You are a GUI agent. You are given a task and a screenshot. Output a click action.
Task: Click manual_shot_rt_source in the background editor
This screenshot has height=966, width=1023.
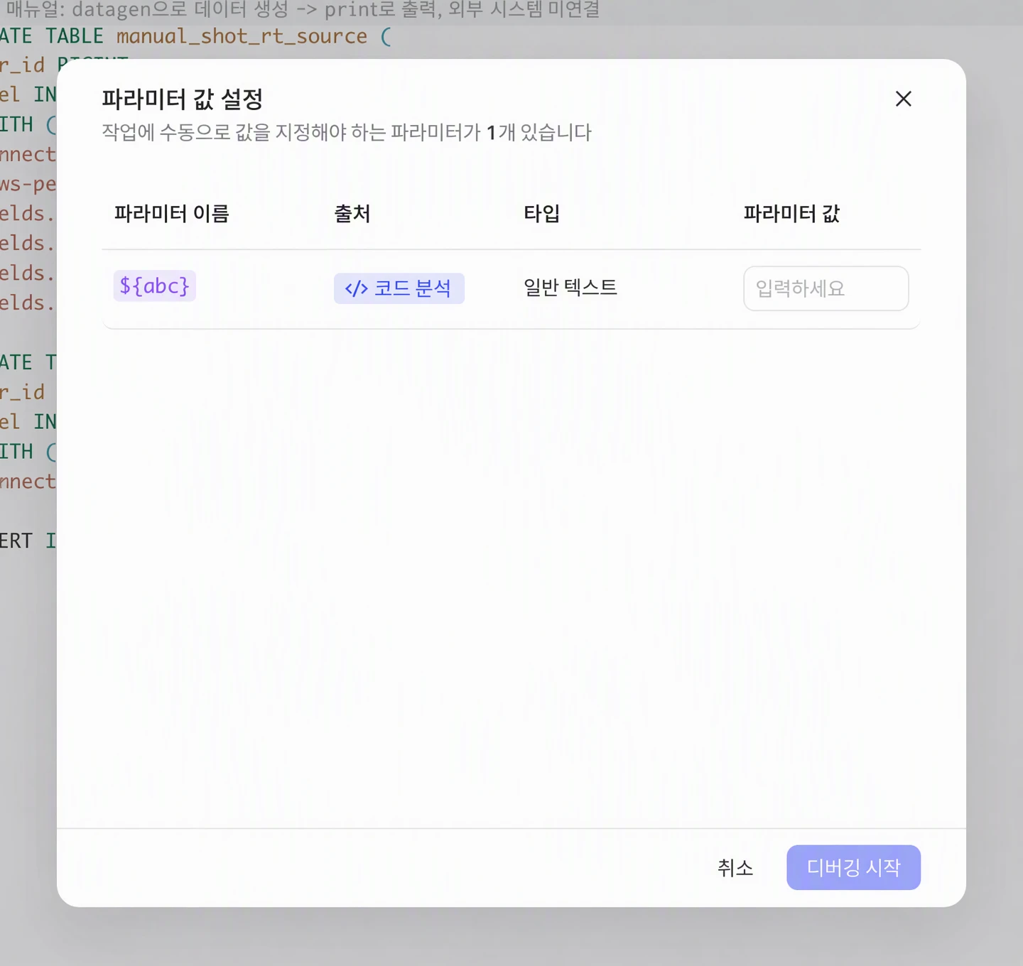(x=242, y=36)
